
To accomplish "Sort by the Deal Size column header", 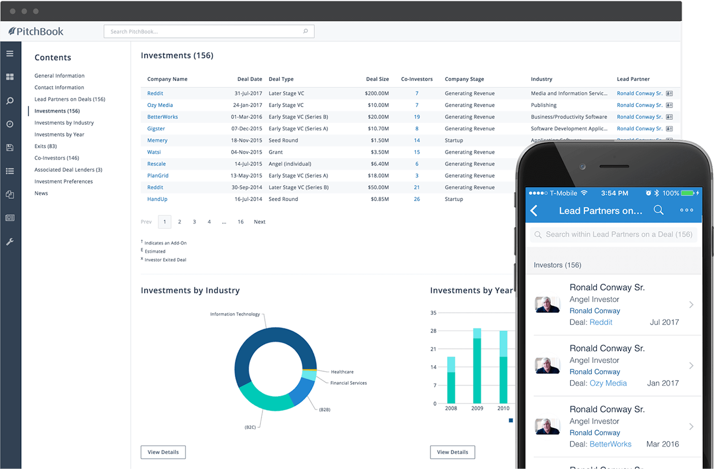I will pos(378,79).
